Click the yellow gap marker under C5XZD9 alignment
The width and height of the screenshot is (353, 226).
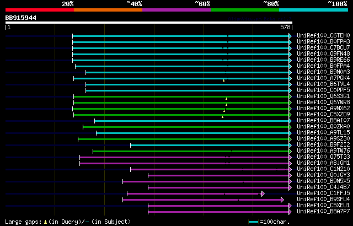pyautogui.click(x=222, y=117)
